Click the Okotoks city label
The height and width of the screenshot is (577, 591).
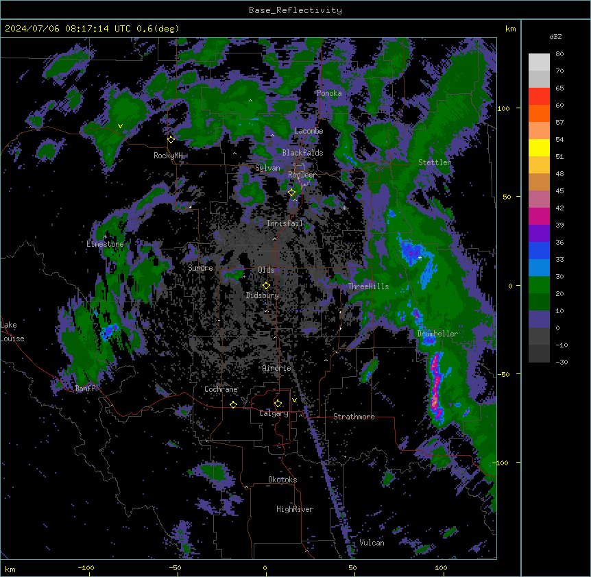pos(282,480)
